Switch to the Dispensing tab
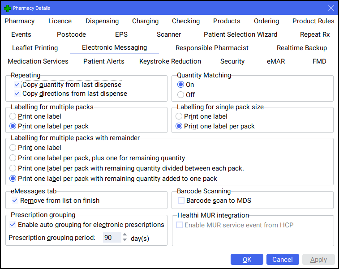339x269 pixels. pos(102,21)
